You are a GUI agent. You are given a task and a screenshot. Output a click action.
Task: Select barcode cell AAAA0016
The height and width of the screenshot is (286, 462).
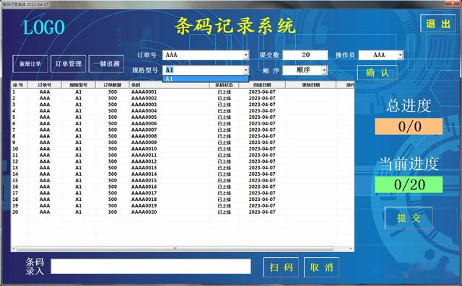pos(144,187)
